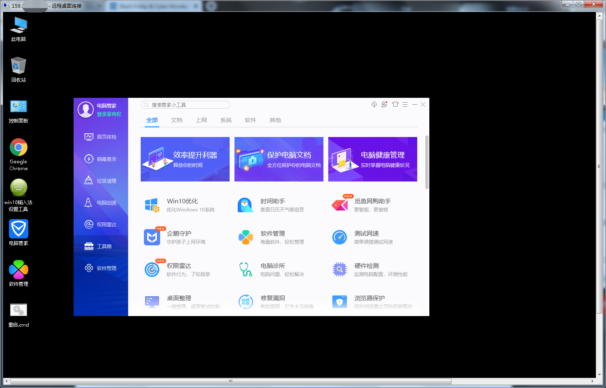606x388 pixels.
Task: Select 回收站 recycle bin icon
Action: [19, 70]
